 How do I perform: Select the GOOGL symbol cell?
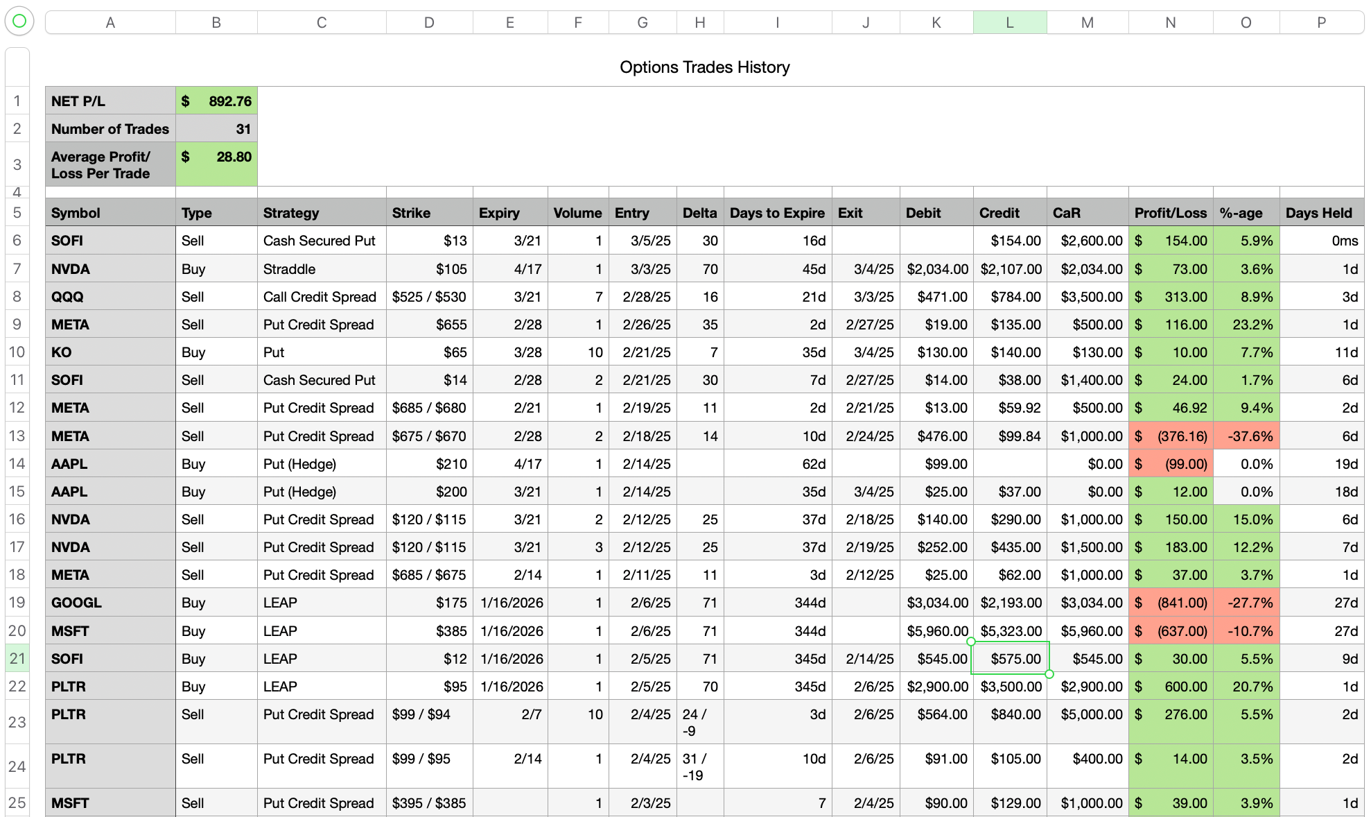(x=111, y=603)
